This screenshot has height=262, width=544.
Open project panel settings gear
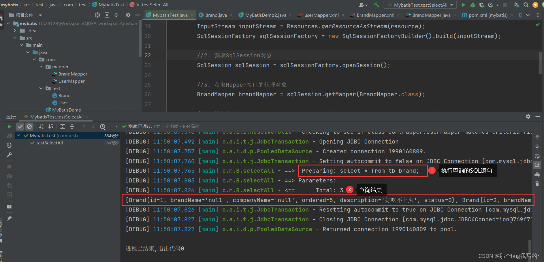(128, 15)
